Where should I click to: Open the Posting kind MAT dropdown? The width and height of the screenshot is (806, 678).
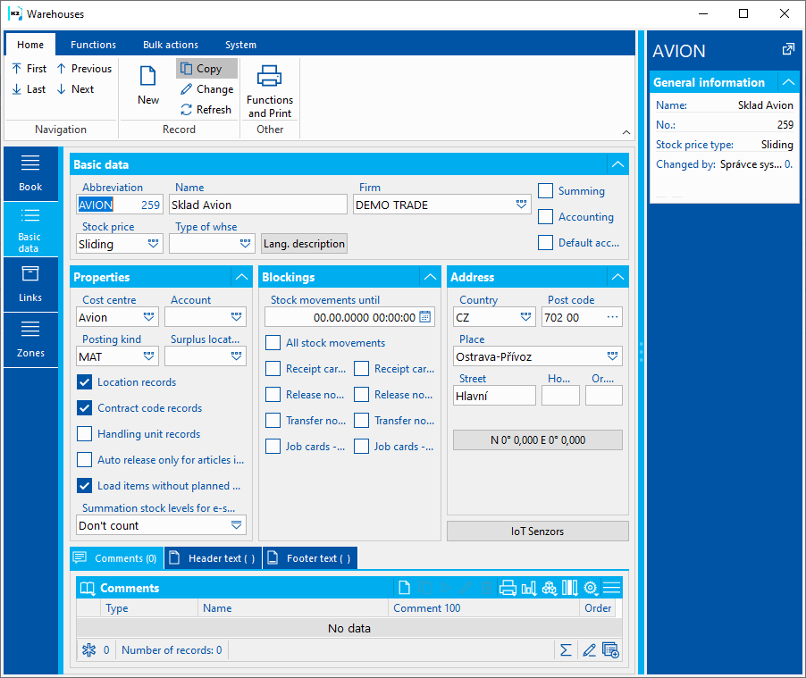coord(148,356)
